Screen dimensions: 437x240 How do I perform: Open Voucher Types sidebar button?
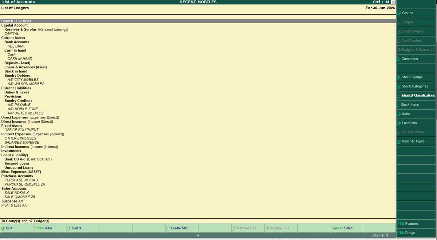pos(417,141)
